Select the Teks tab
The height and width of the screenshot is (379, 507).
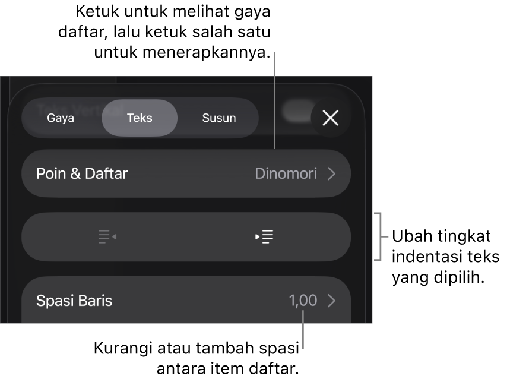(x=140, y=118)
